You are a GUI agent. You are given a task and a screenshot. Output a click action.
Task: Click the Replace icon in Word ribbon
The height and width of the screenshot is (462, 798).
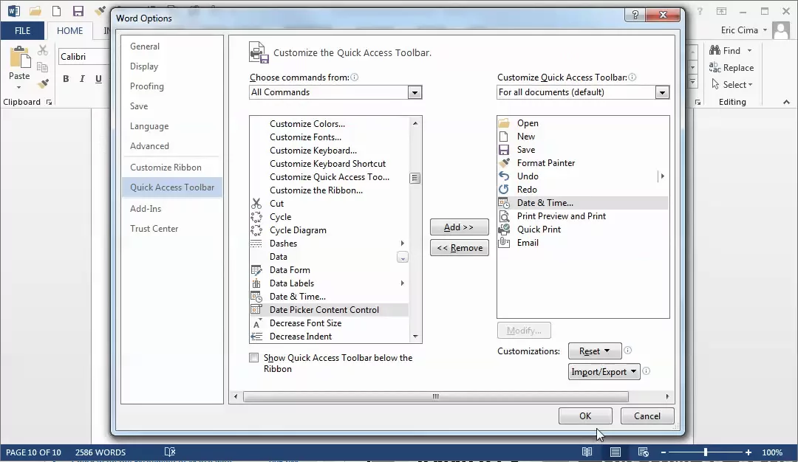coord(715,67)
